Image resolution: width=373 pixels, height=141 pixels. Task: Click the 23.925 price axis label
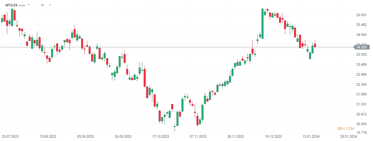coord(361,55)
